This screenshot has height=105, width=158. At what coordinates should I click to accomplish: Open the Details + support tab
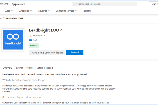click(45, 68)
